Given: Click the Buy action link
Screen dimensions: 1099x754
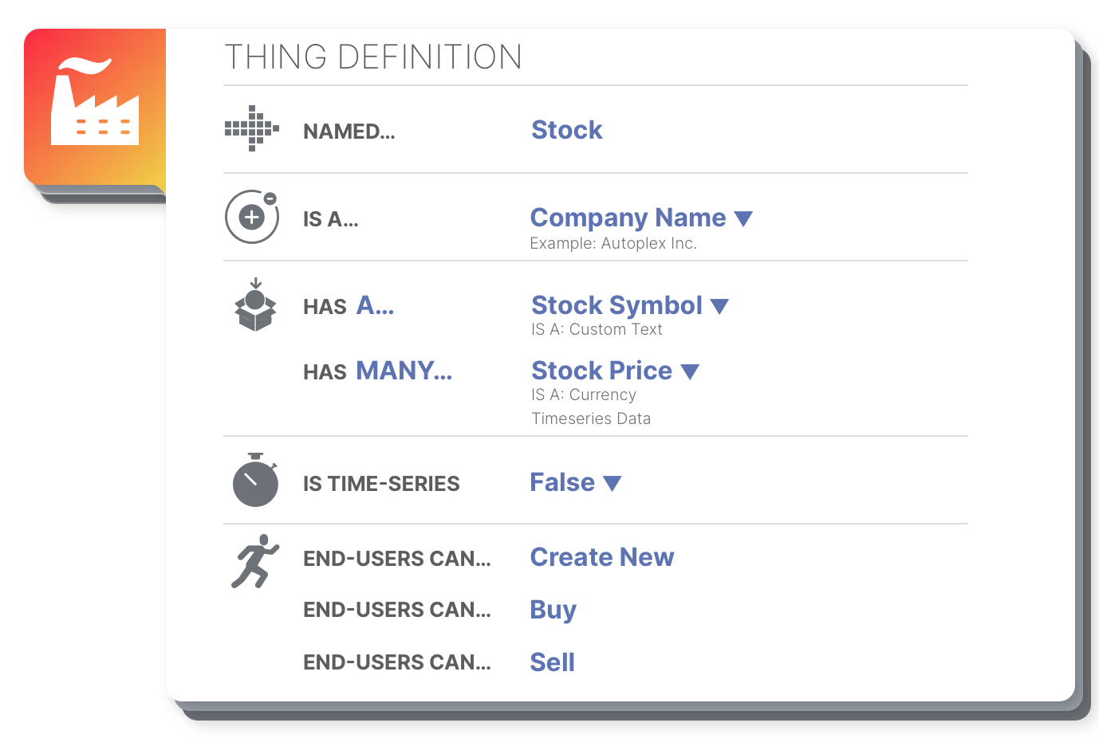Looking at the screenshot, I should 553,610.
